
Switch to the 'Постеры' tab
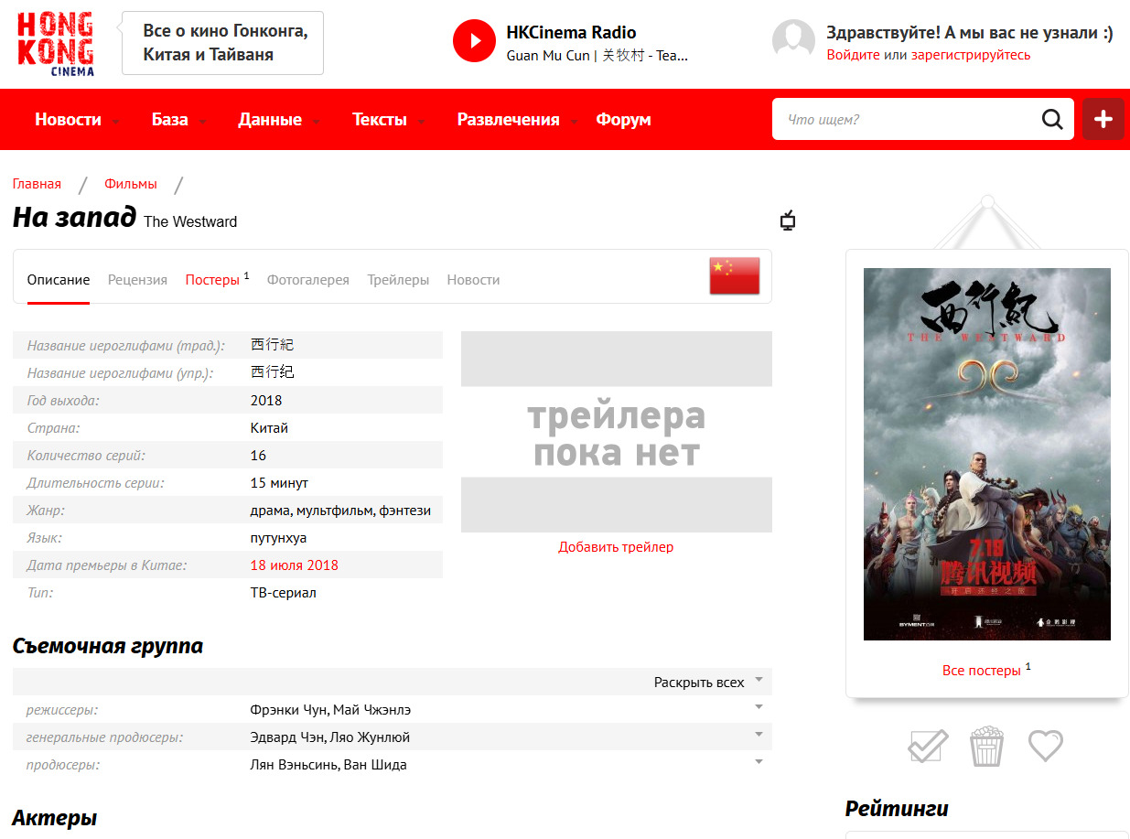pos(212,280)
